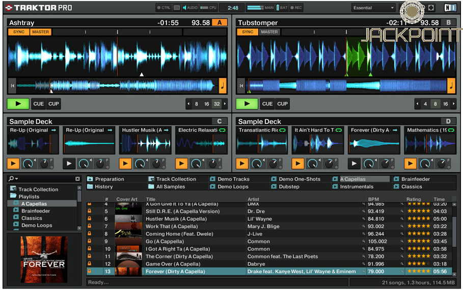The width and height of the screenshot is (463, 293).
Task: Toggle one-shot arrow on Hustler Musik sample
Action: point(166,130)
